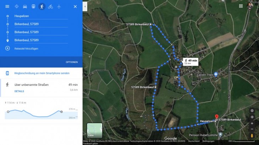This screenshot has width=259, height=145.
Task: Select public transit travel mode
Action: coord(33,6)
